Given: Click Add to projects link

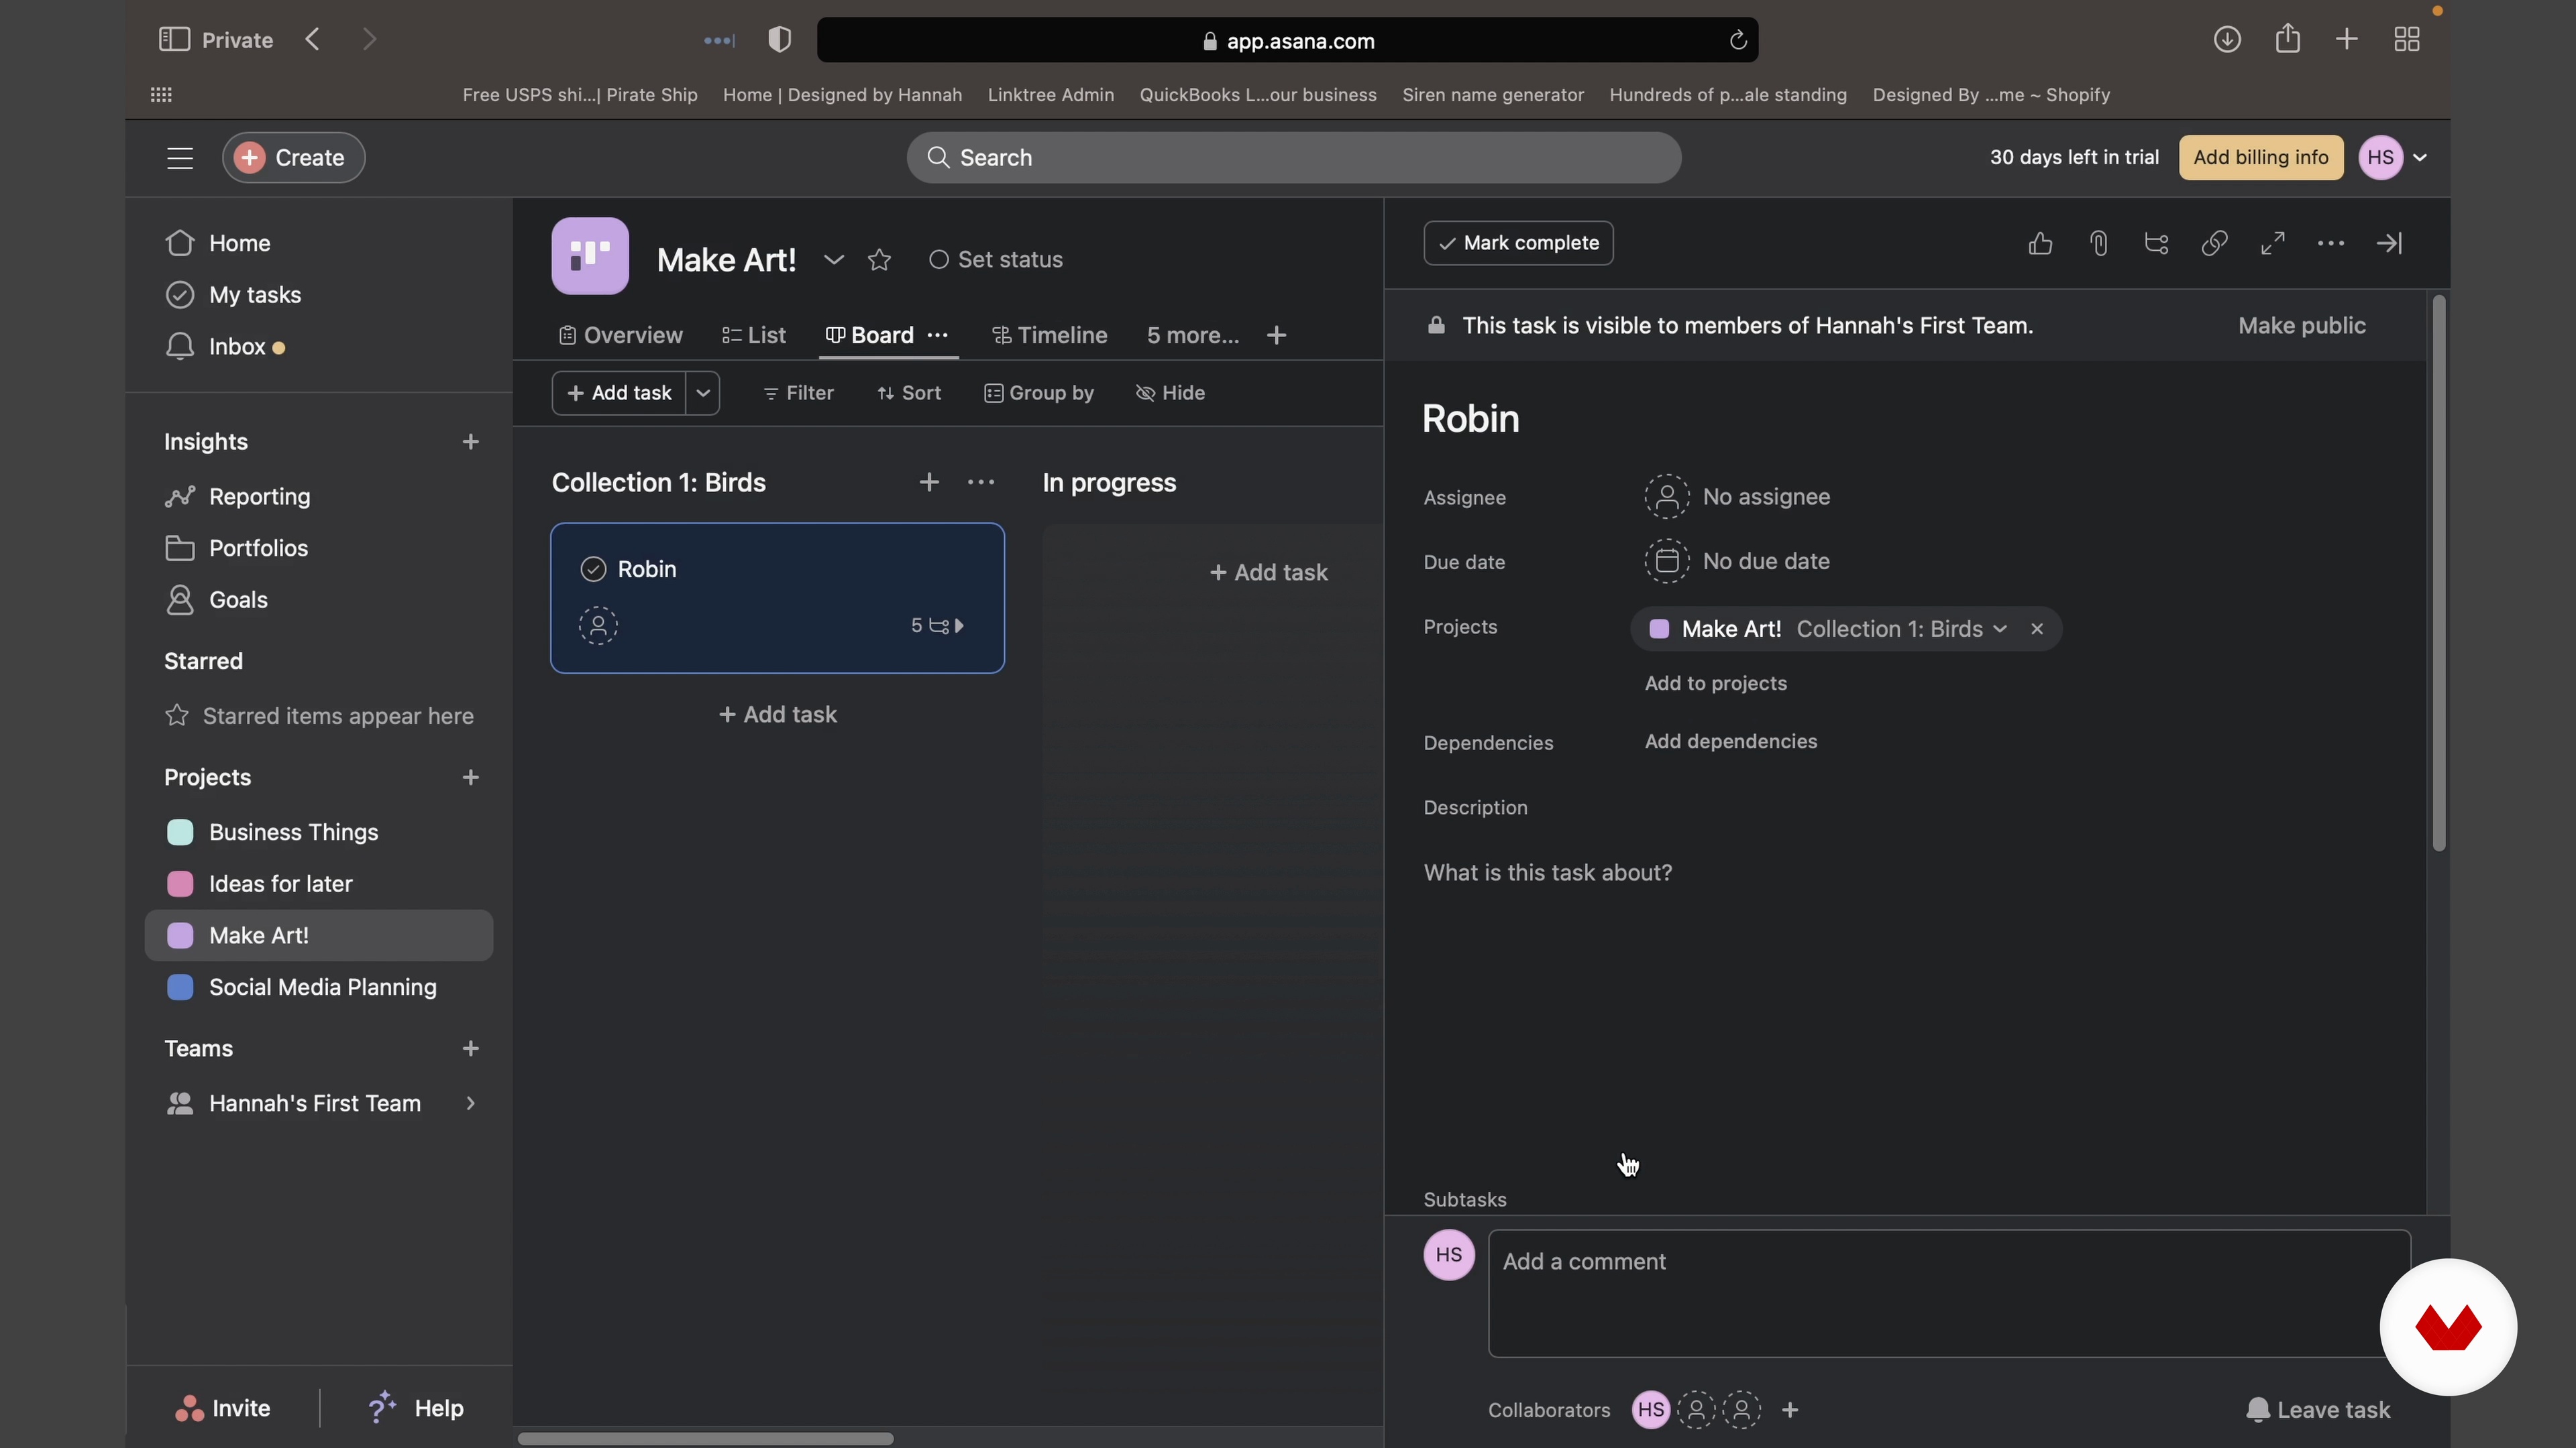Looking at the screenshot, I should (1715, 684).
